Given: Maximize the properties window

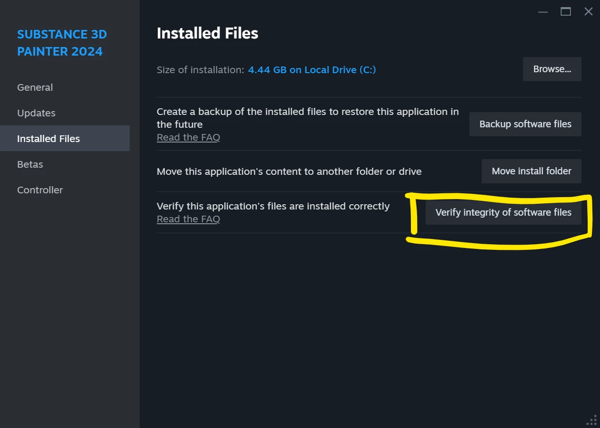Looking at the screenshot, I should click(566, 12).
